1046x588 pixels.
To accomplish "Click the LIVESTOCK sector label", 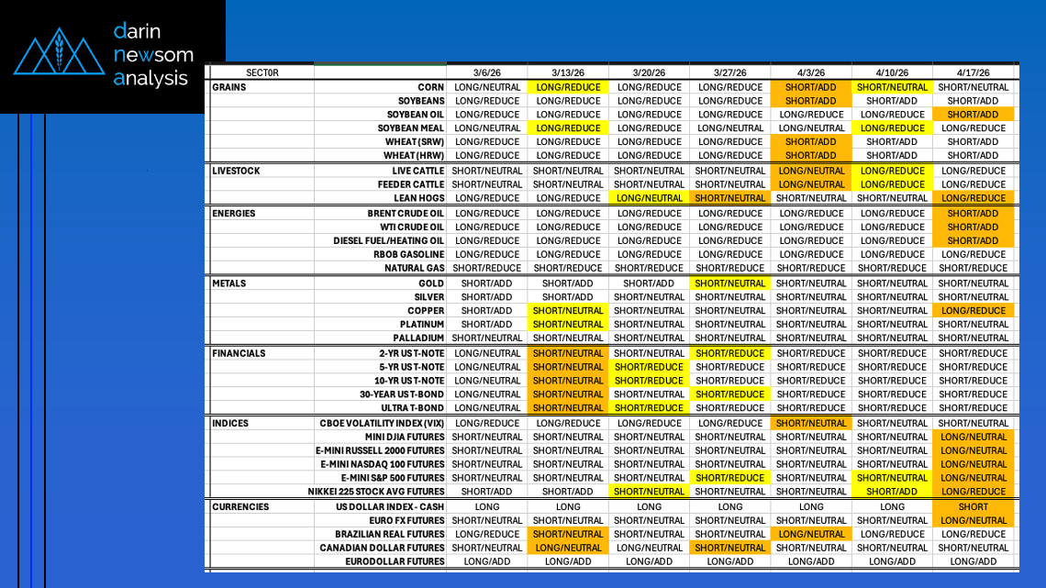I will pyautogui.click(x=236, y=171).
